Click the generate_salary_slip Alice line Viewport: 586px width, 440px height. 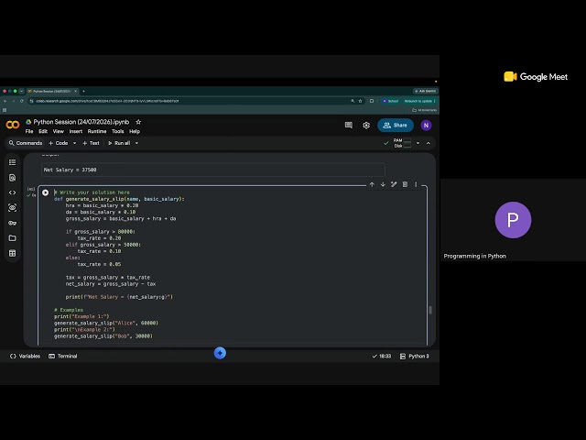click(x=106, y=323)
